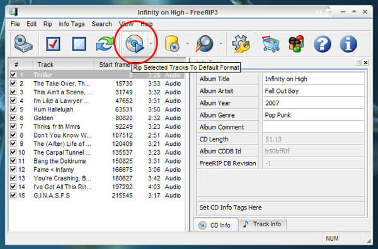Switch to the Track Info tab
This screenshot has height=249, width=378.
pyautogui.click(x=262, y=224)
